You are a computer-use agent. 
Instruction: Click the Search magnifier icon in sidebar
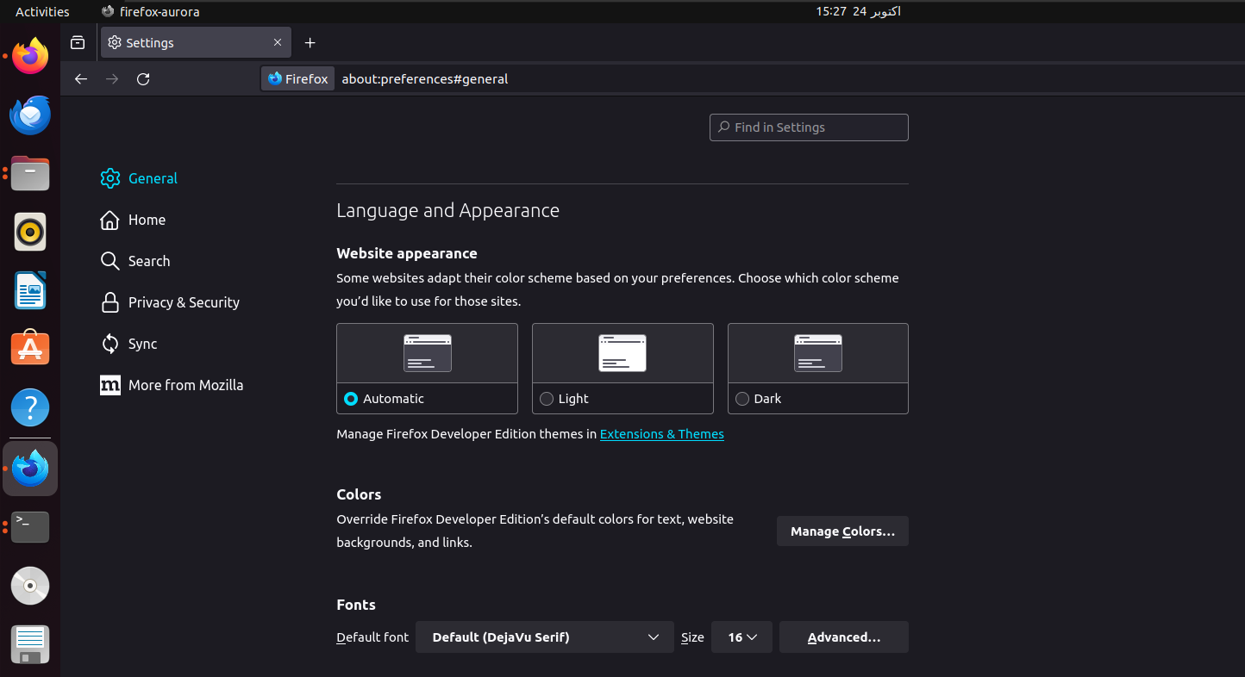[109, 261]
